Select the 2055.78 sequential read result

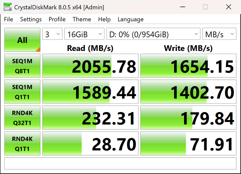tap(90, 65)
